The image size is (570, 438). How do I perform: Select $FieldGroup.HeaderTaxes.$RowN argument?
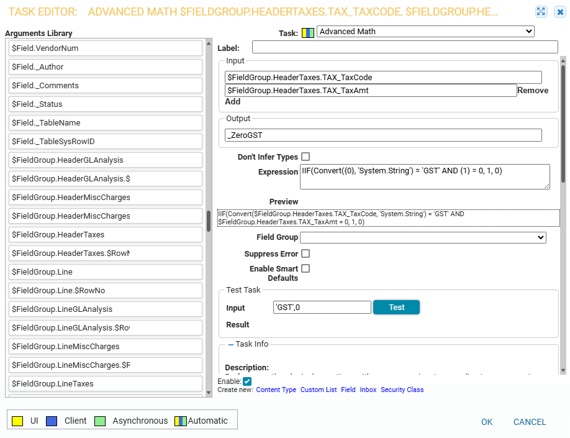coord(106,253)
